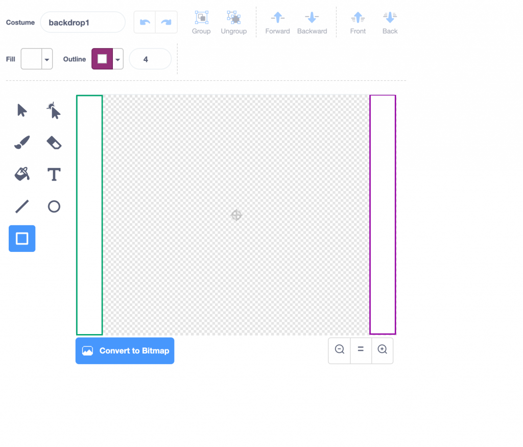Select the Fill bucket tool
This screenshot has width=523, height=447.
[22, 174]
